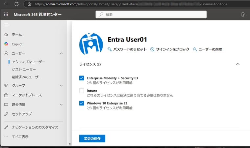This screenshot has width=250, height=148.
Task: Click the search magnifier icon
Action: (101, 15)
